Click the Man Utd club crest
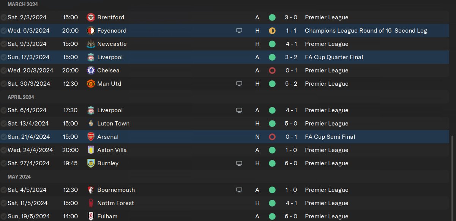 pos(91,84)
